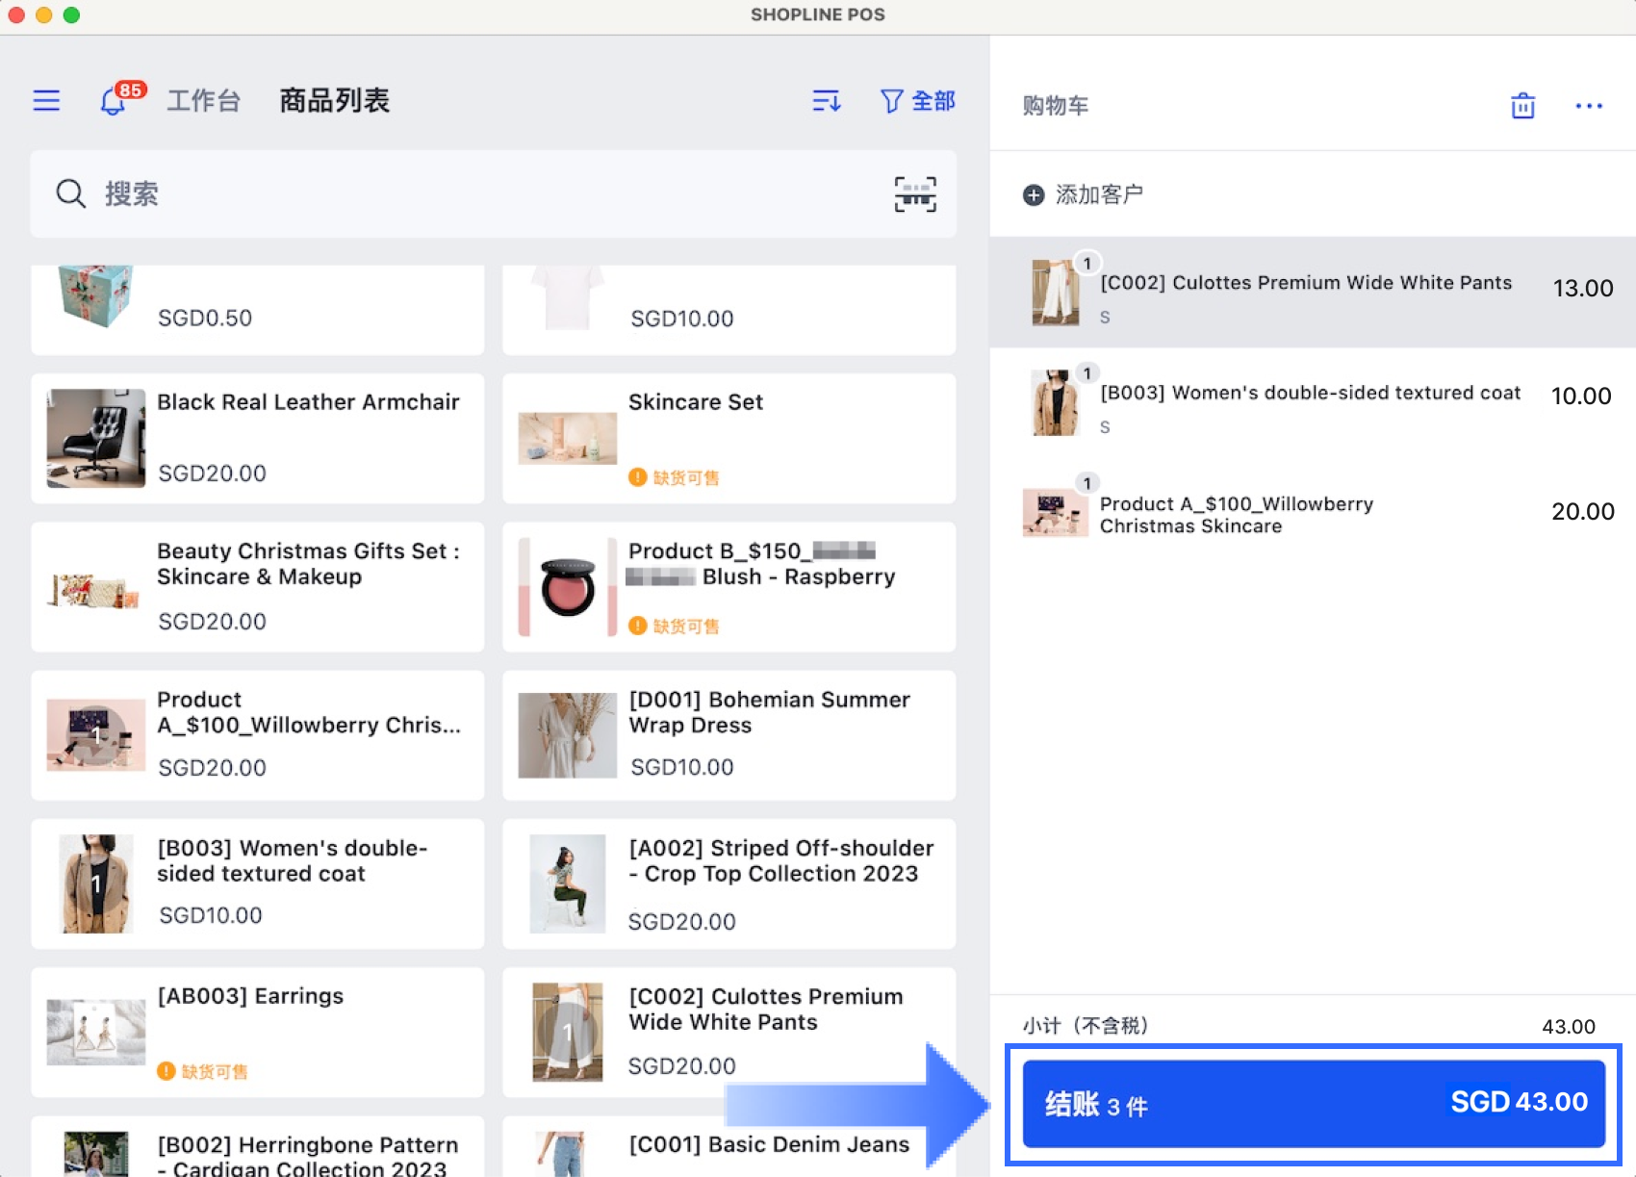
Task: Add Product A_$100_Willowberry product card
Action: 258,735
